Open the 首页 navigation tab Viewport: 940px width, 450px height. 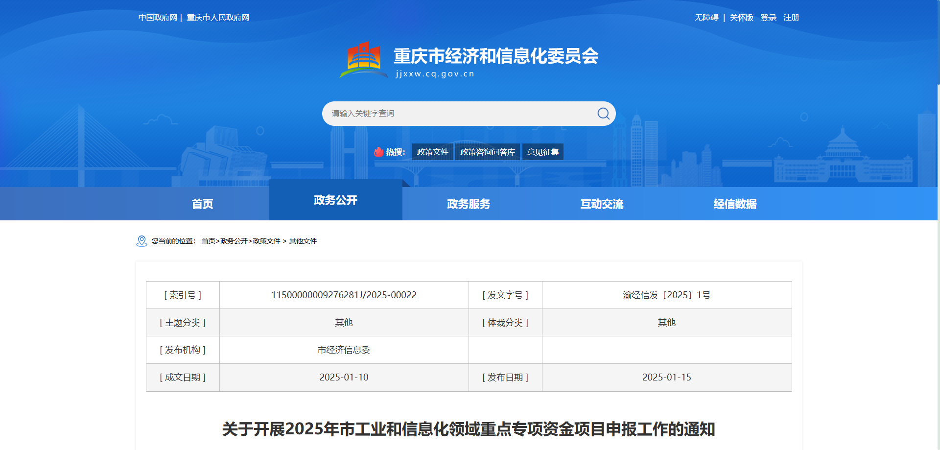click(202, 204)
